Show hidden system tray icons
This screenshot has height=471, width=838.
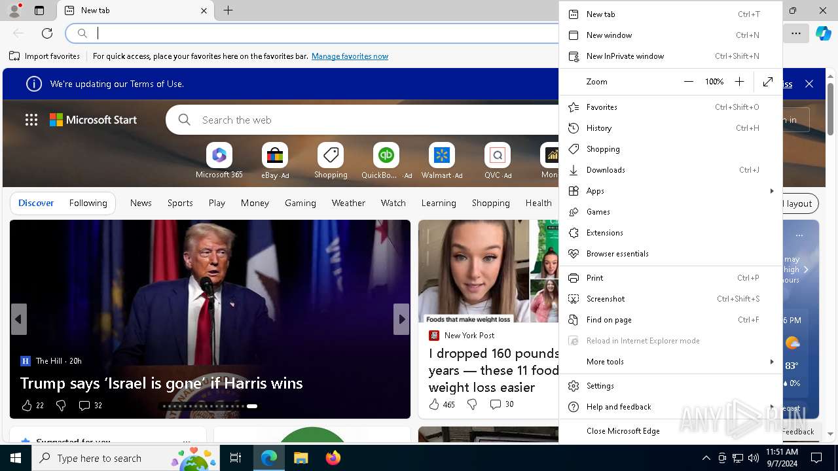[706, 458]
